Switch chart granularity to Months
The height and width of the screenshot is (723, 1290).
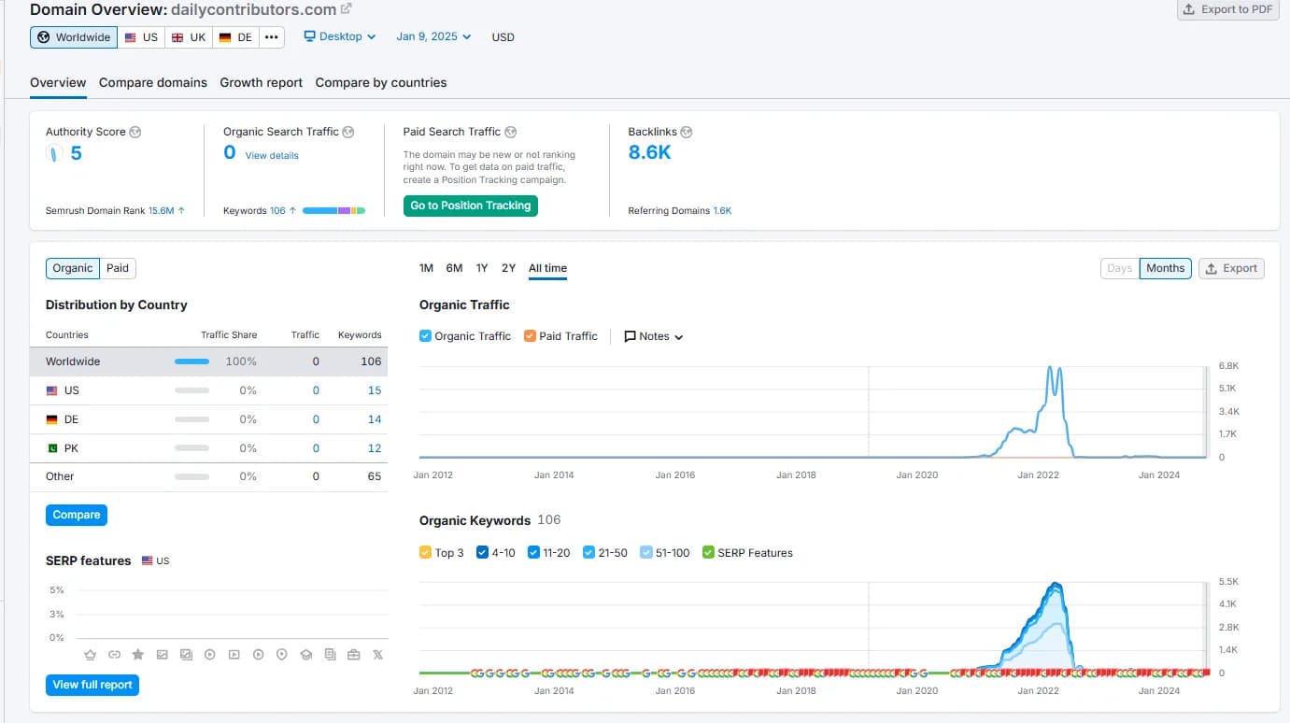1166,268
